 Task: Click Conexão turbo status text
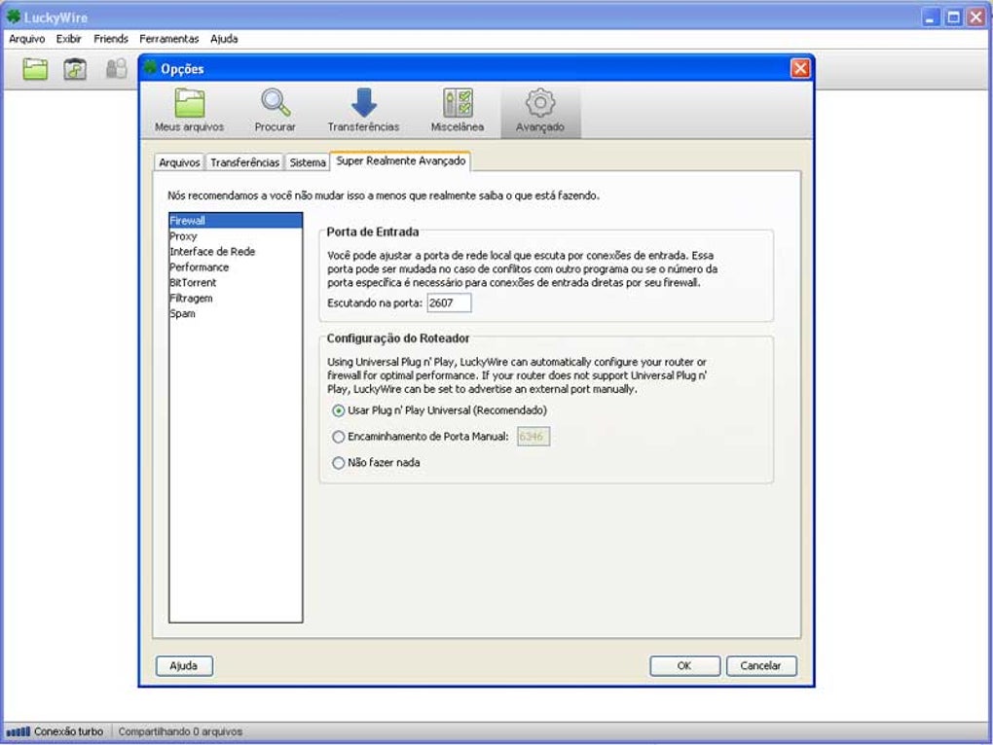pyautogui.click(x=68, y=731)
